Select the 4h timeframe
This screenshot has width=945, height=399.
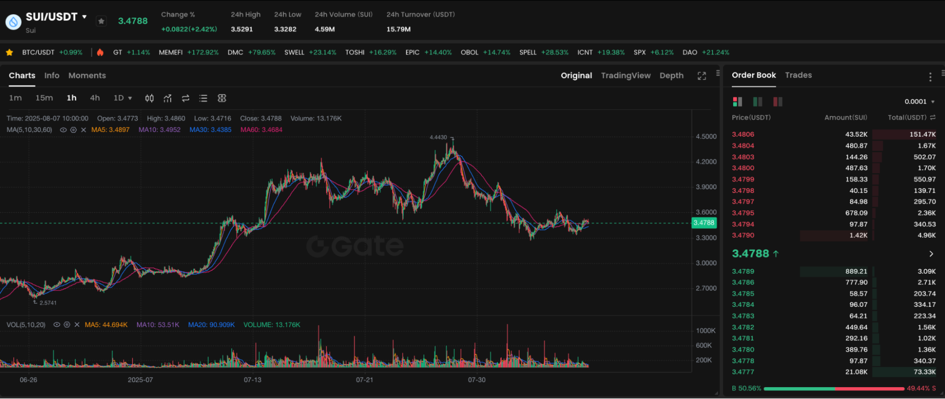95,98
